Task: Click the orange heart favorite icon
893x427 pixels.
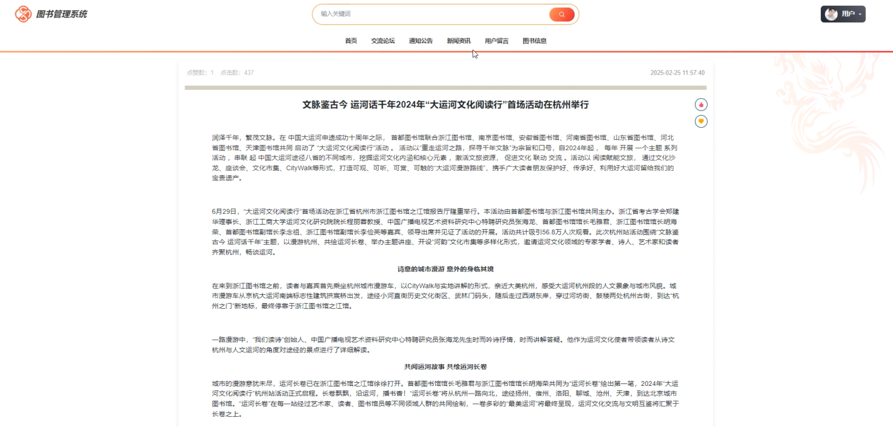Action: point(701,121)
